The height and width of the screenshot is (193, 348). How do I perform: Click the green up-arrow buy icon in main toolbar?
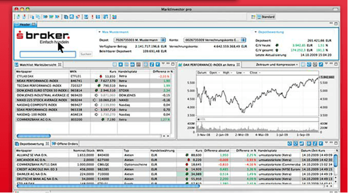tap(18, 17)
